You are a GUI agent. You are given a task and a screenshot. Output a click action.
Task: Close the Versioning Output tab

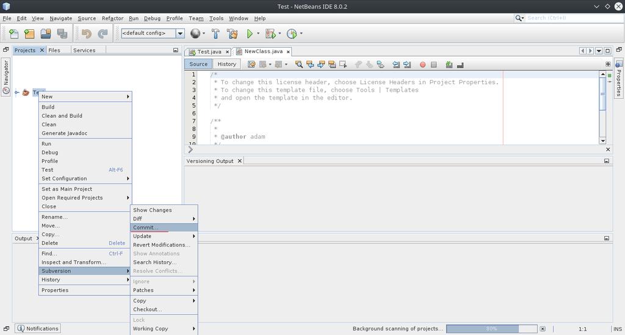click(239, 161)
